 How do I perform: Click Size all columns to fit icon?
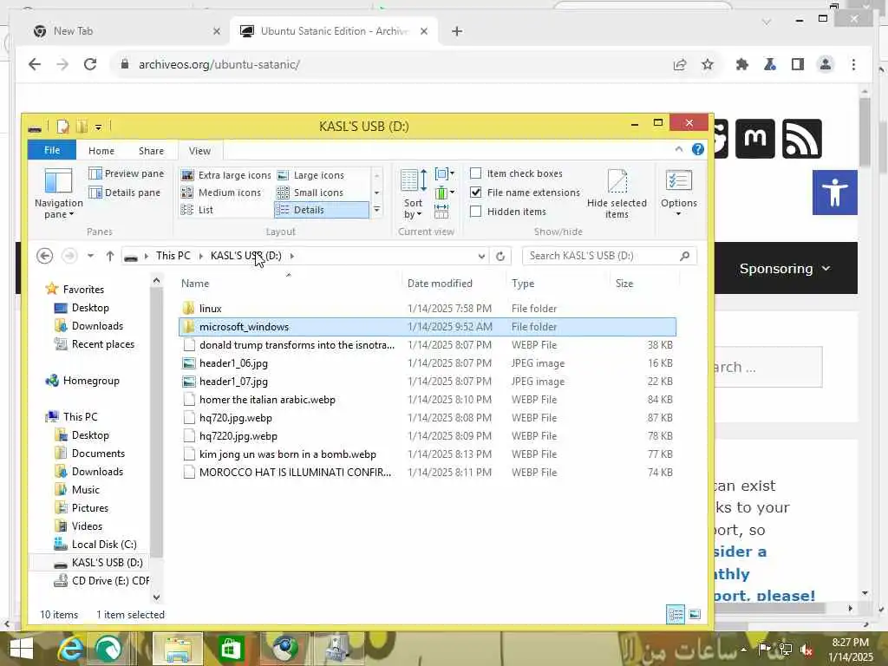tap(441, 212)
